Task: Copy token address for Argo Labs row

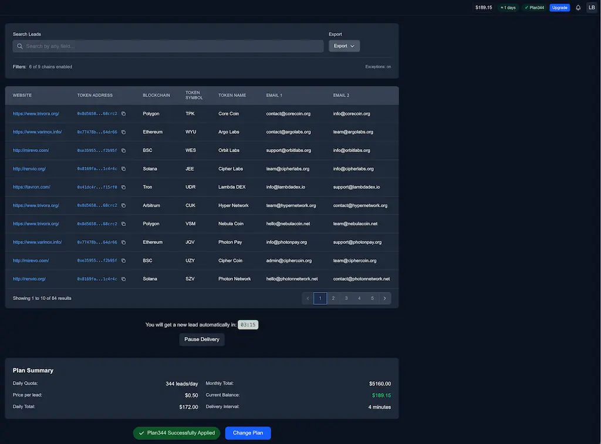Action: coord(123,132)
